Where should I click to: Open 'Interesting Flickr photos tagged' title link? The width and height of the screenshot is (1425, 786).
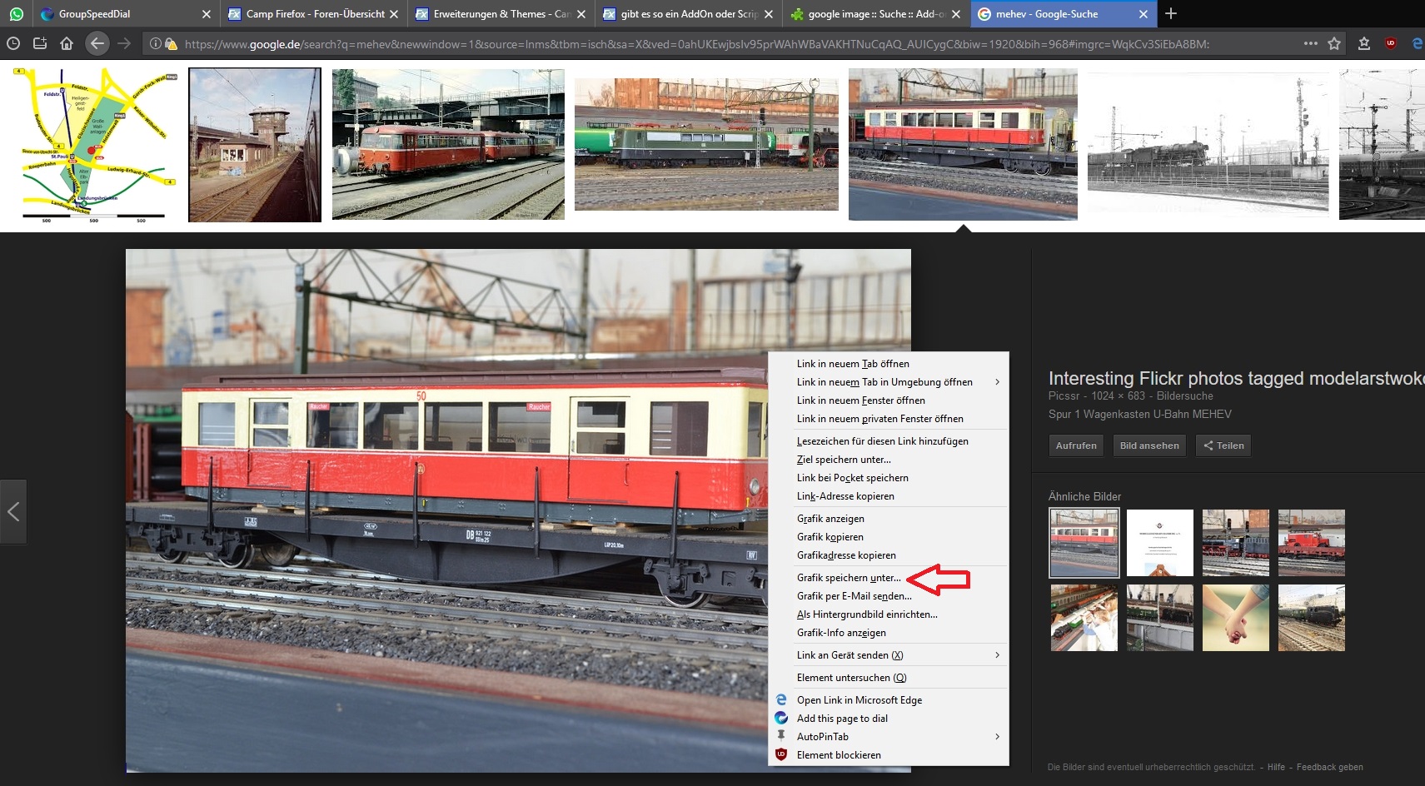point(1237,378)
